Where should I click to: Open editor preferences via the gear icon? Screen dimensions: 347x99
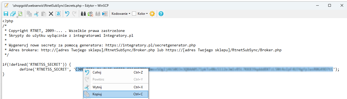coord(152,14)
